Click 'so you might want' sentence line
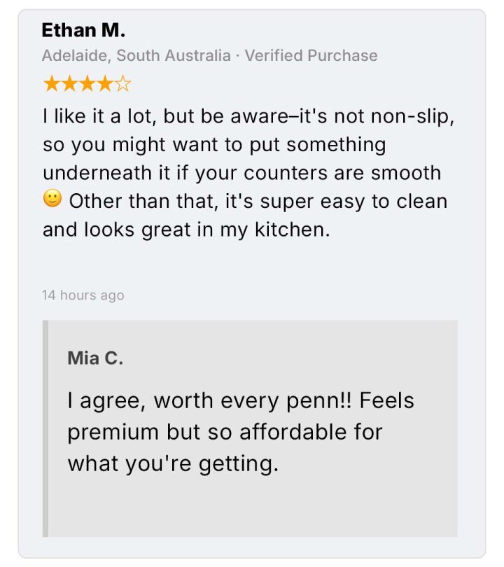 tap(214, 144)
